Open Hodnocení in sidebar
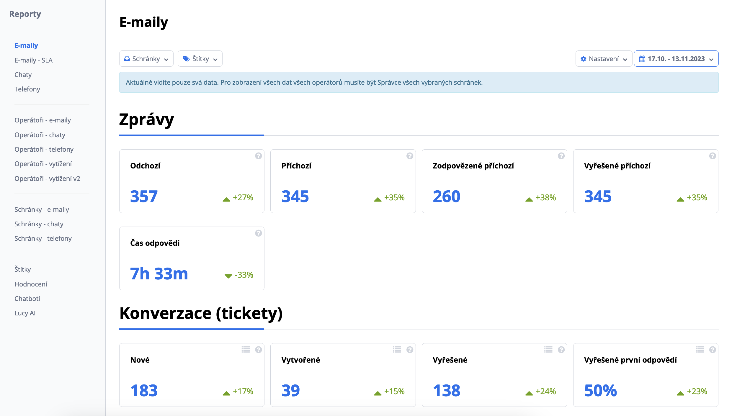This screenshot has width=732, height=416. point(31,284)
